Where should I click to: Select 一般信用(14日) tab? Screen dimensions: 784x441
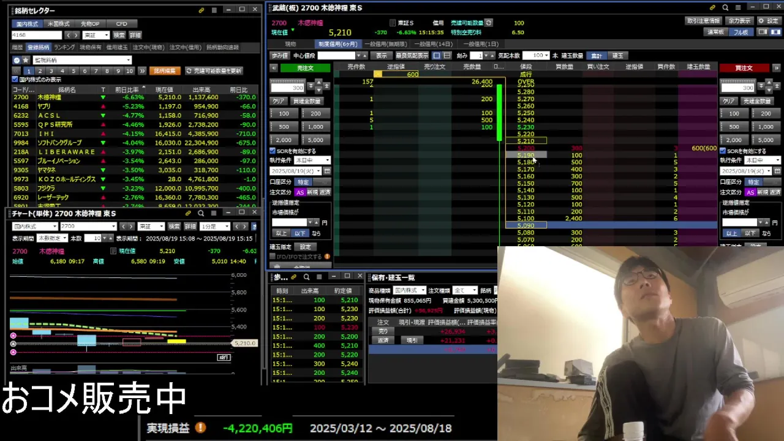(434, 44)
